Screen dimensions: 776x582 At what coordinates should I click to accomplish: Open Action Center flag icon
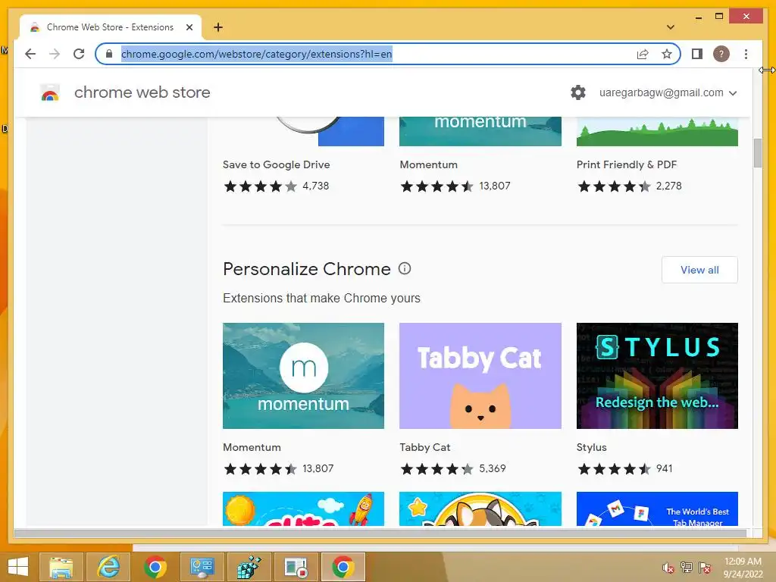tap(705, 568)
